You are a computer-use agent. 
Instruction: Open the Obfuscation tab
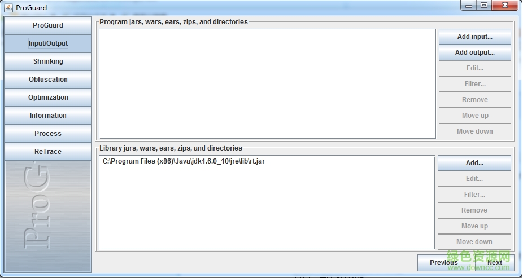[47, 80]
